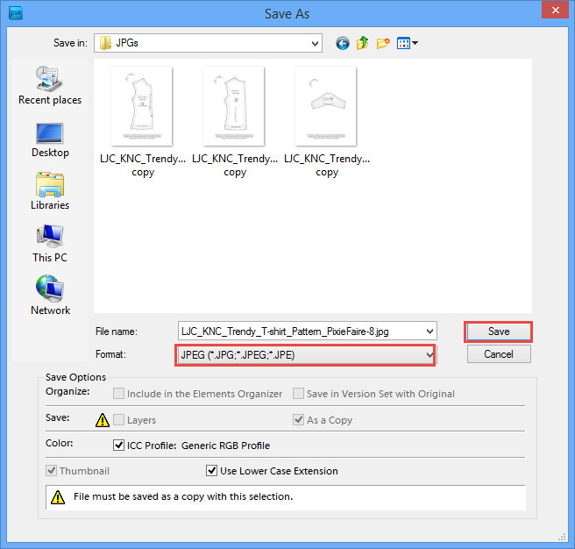The image size is (575, 549).
Task: Create a new folder with toolbar icon
Action: [x=383, y=43]
